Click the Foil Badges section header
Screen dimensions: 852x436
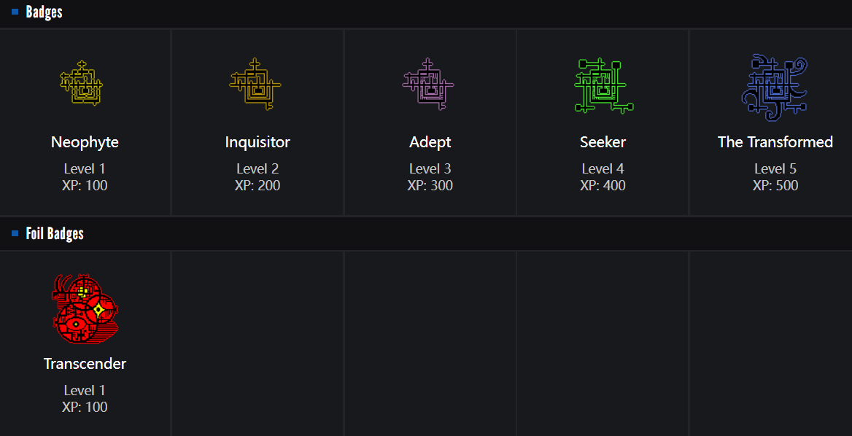(55, 233)
